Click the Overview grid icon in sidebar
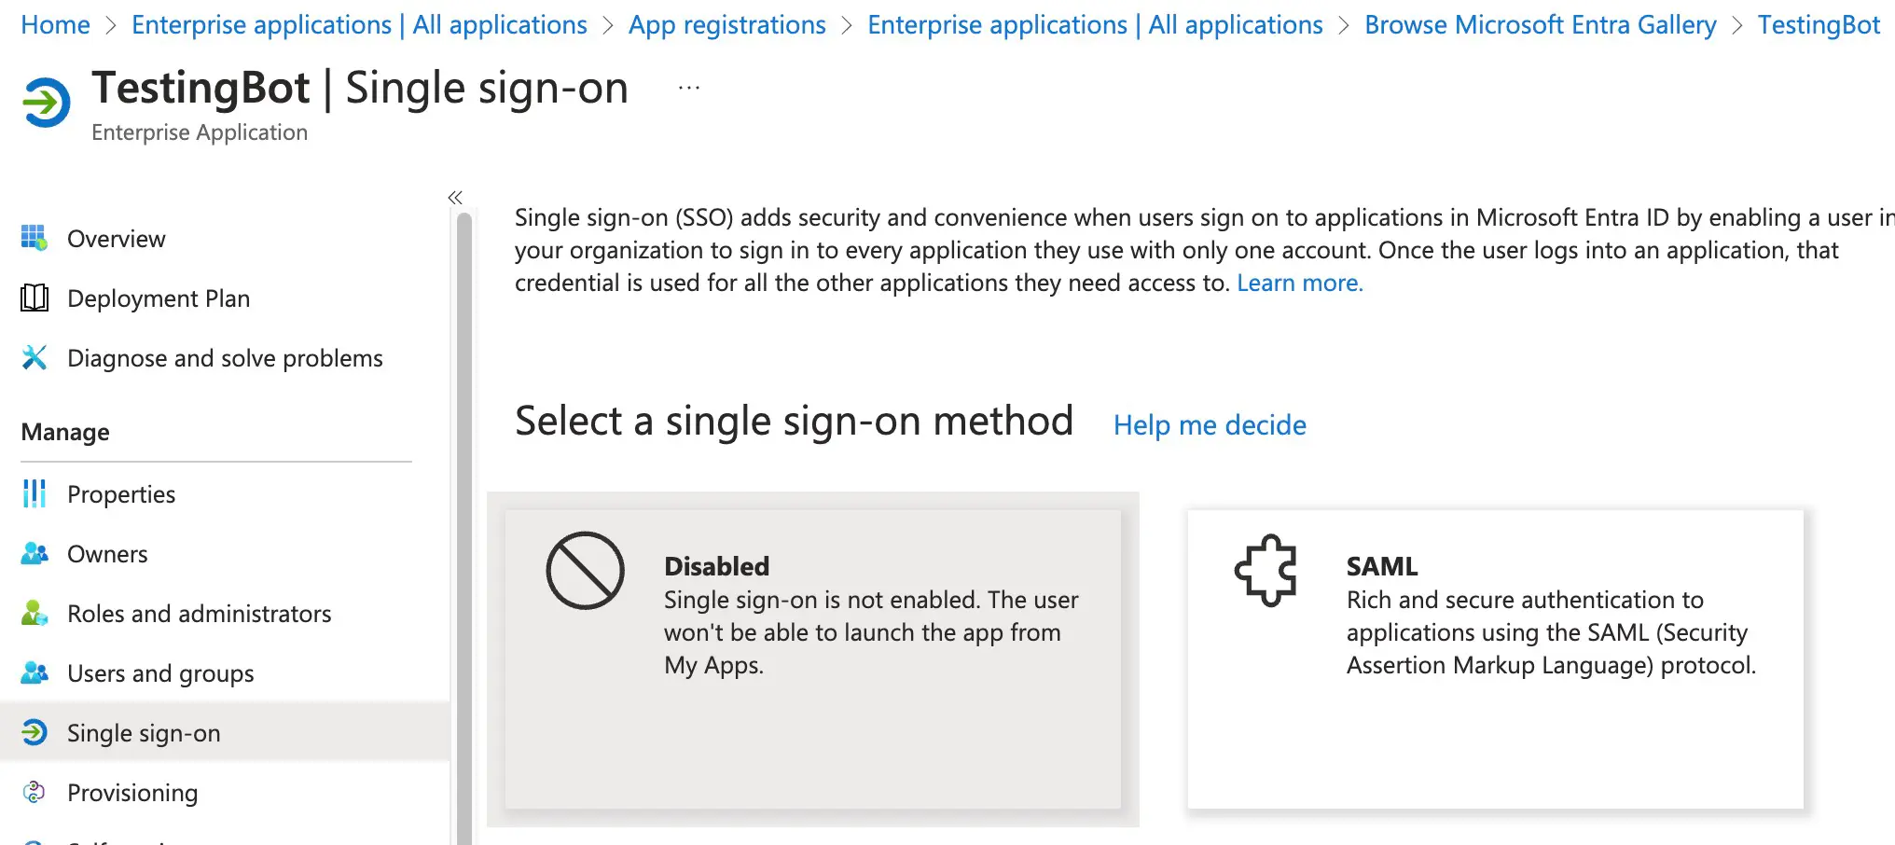The image size is (1895, 845). coord(35,239)
